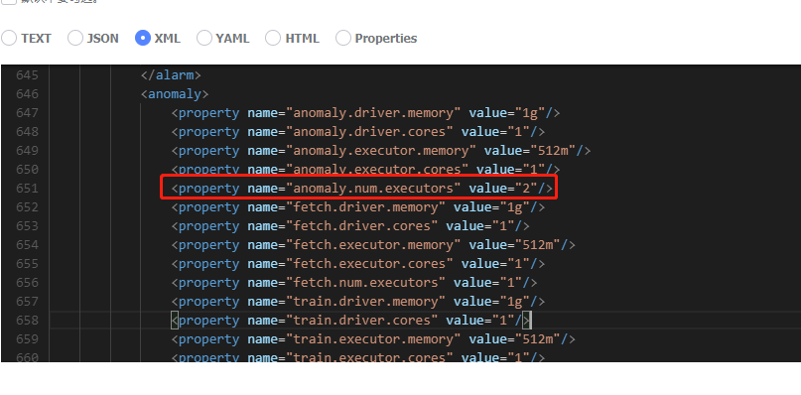This screenshot has height=395, width=801.
Task: Tick the partially visible checkbox at top
Action: [9, 2]
